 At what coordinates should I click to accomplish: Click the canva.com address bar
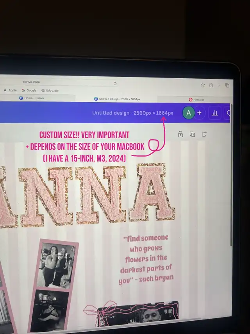pyautogui.click(x=59, y=82)
